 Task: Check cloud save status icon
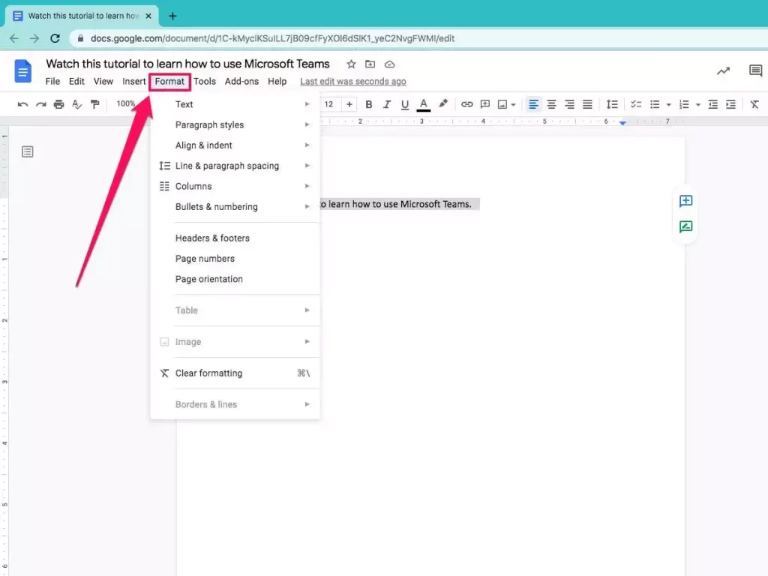(x=389, y=64)
